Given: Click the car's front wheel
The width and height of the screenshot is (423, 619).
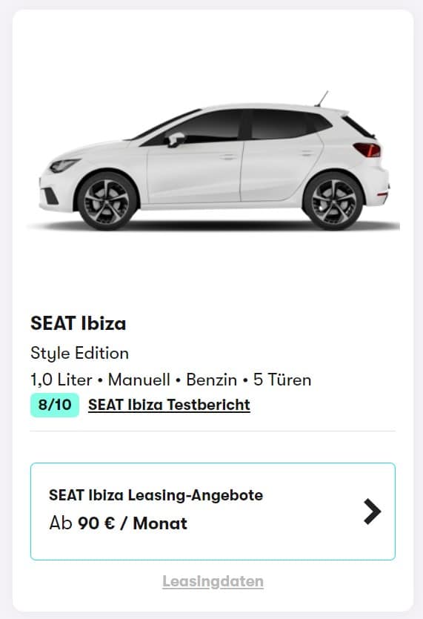Looking at the screenshot, I should coord(107,202).
